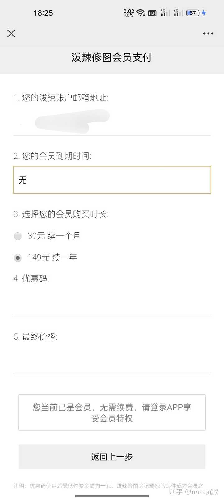Focus the membership expiry time field
The image size is (224, 501).
point(112,180)
